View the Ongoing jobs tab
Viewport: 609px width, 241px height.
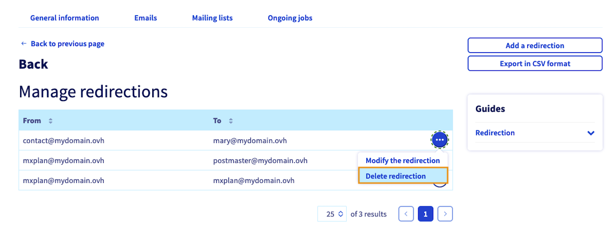pyautogui.click(x=290, y=18)
